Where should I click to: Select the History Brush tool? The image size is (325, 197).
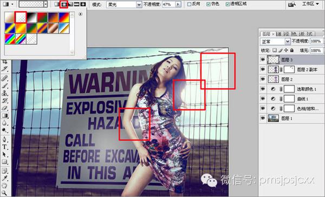coord(4,101)
